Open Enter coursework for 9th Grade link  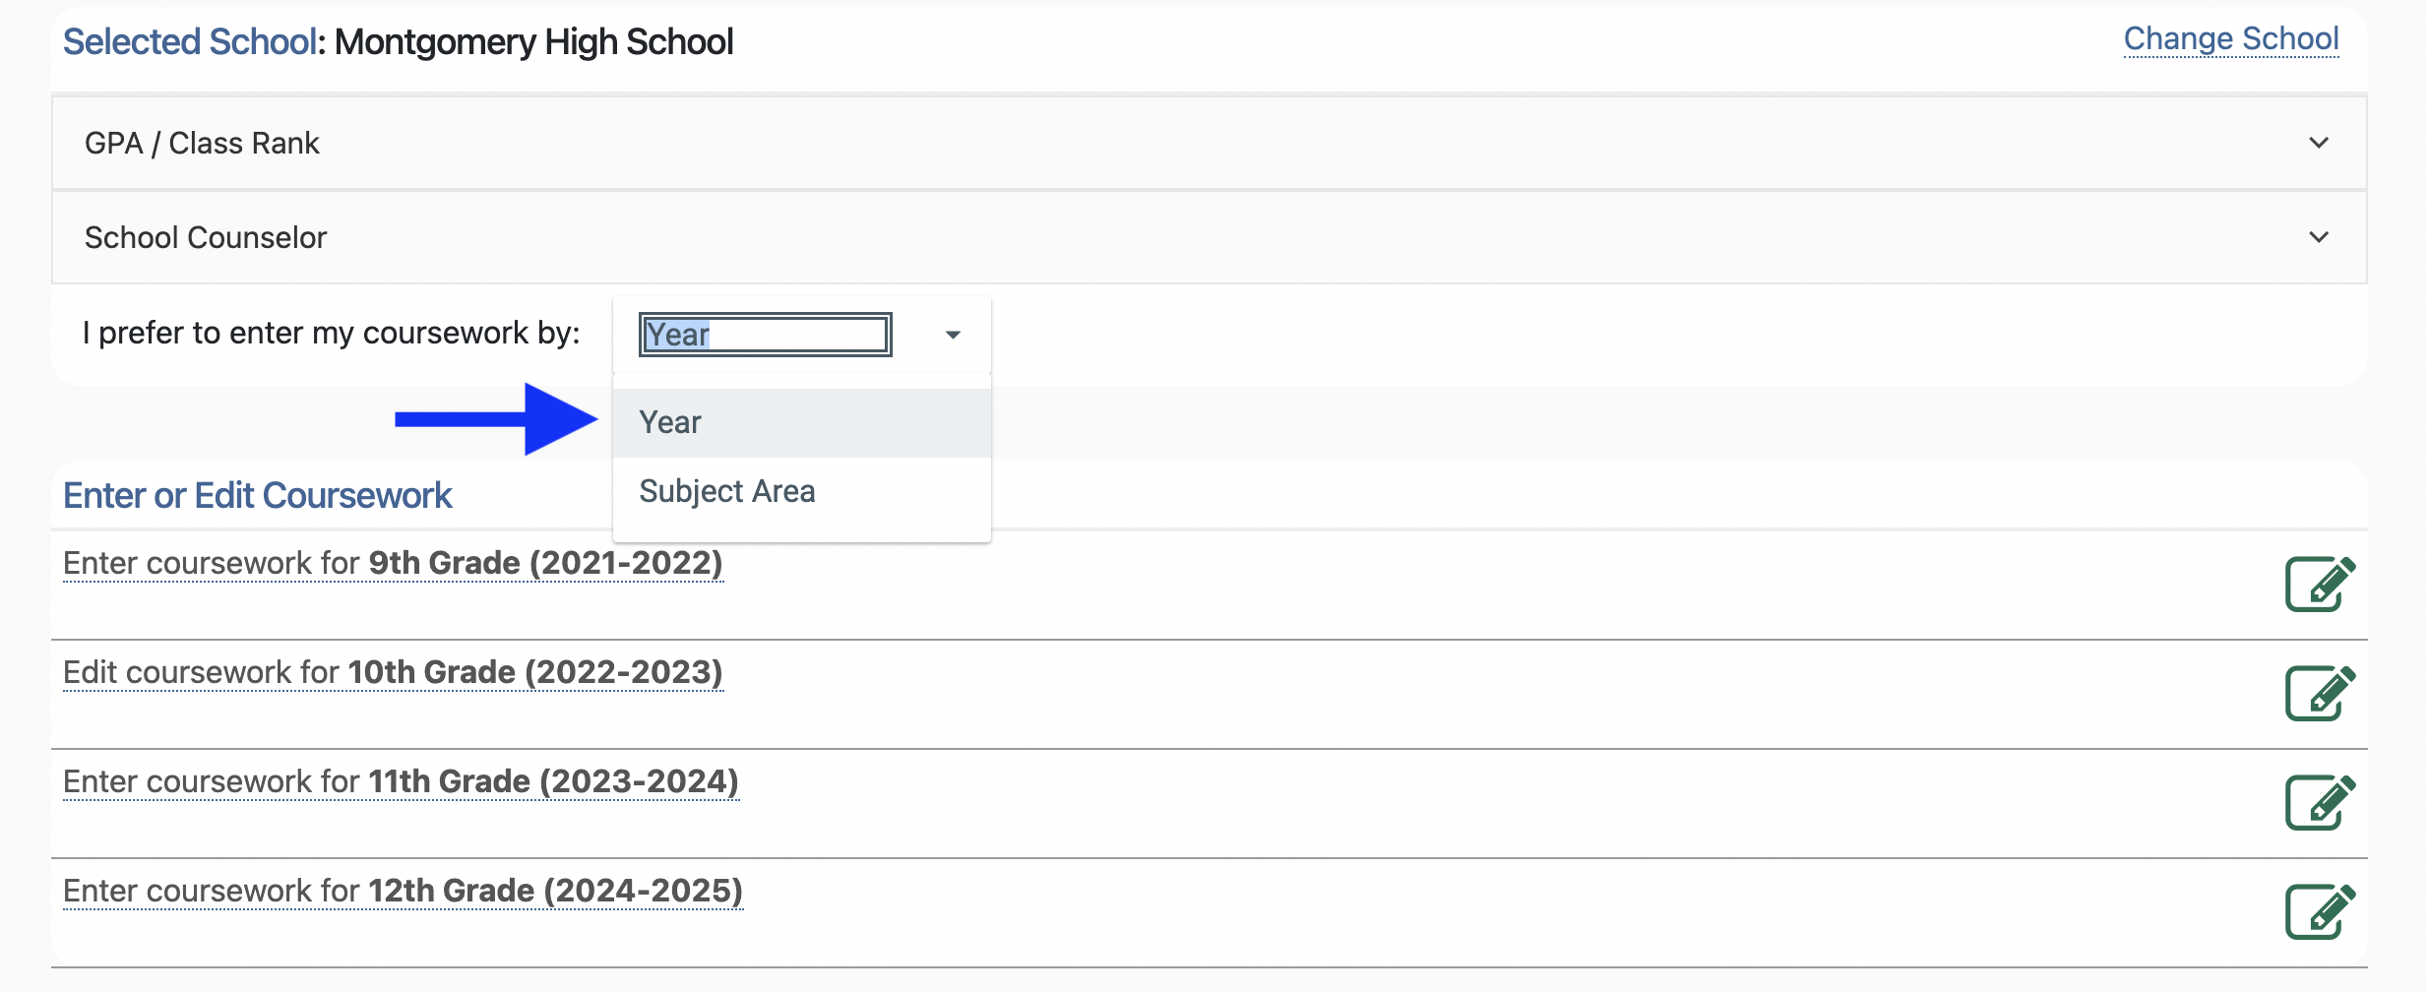(x=393, y=564)
